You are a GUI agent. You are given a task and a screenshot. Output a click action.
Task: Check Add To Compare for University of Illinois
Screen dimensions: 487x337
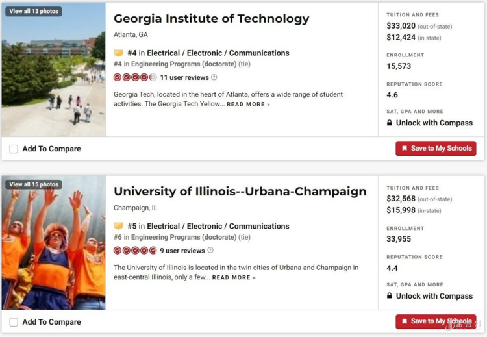(14, 322)
